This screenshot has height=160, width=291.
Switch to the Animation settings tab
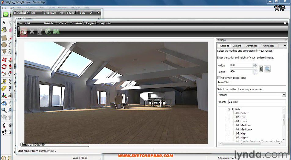[x=268, y=46]
